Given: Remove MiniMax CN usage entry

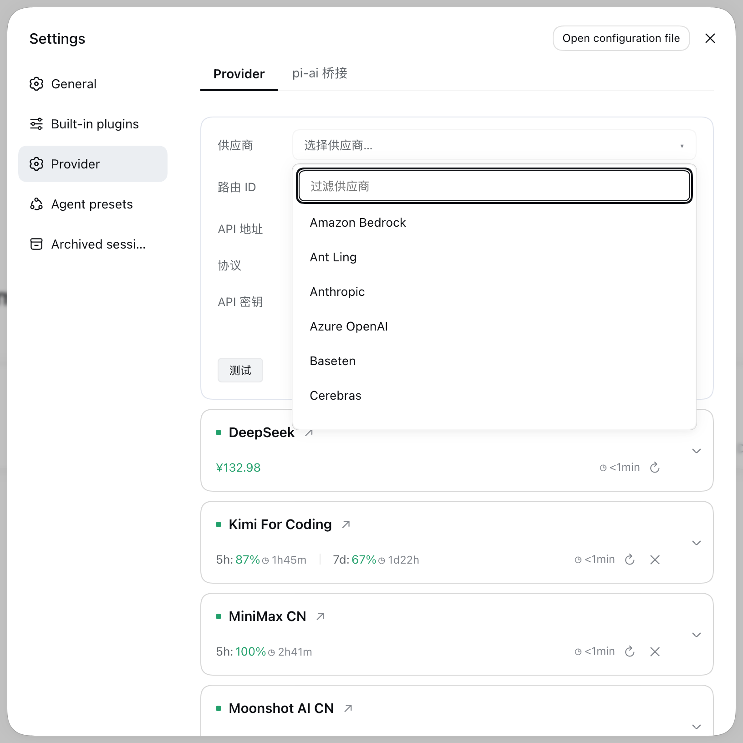Looking at the screenshot, I should 655,651.
